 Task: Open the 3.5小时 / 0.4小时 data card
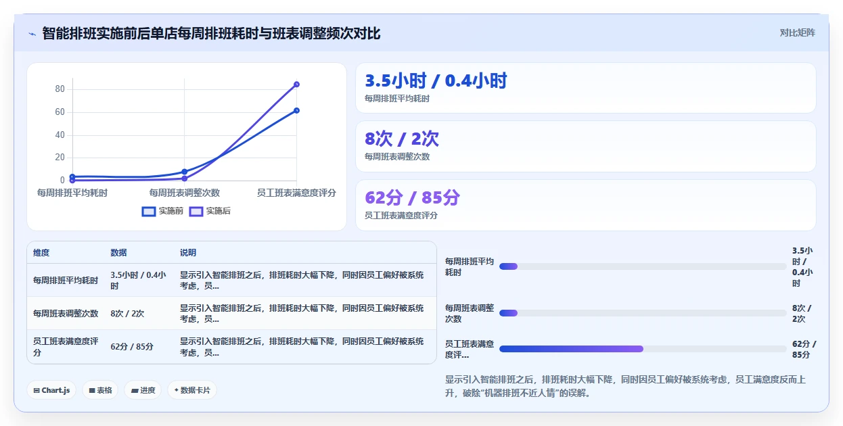[586, 88]
